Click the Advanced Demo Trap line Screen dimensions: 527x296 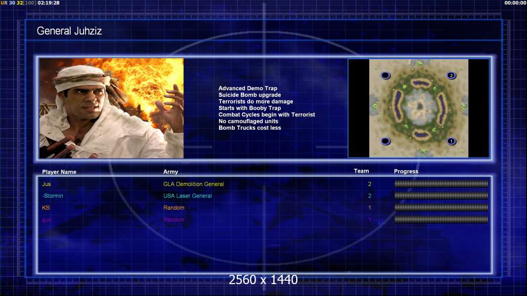[x=248, y=88]
